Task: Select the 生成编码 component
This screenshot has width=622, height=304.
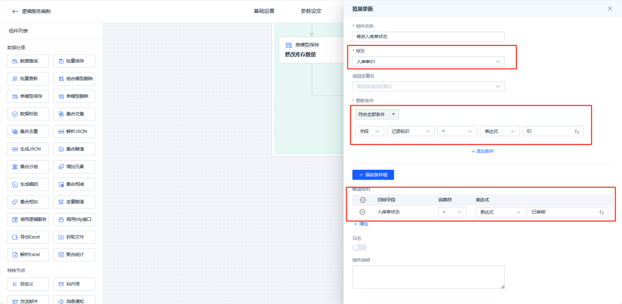Action: tap(28, 184)
